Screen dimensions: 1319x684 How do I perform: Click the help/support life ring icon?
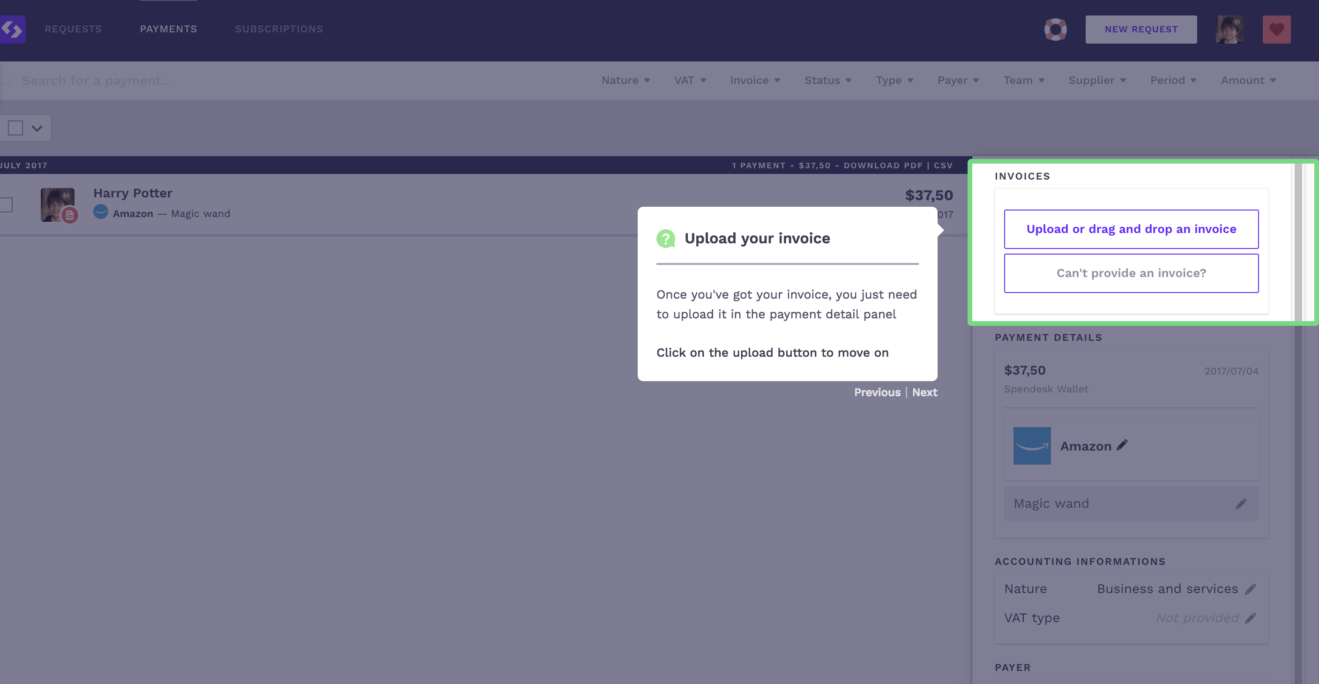(1055, 29)
